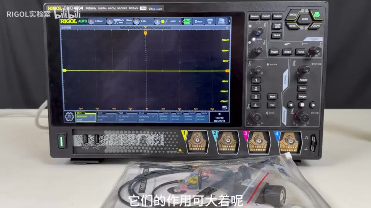Screen dimensions: 371x208
Task: Open the Math2 label
Action: coord(180,113)
